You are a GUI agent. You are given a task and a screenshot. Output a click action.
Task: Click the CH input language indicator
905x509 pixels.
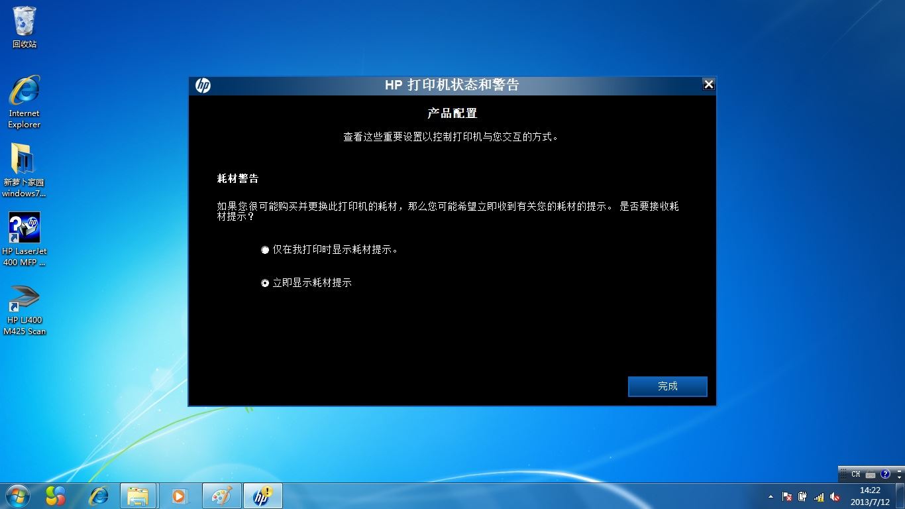coord(856,474)
